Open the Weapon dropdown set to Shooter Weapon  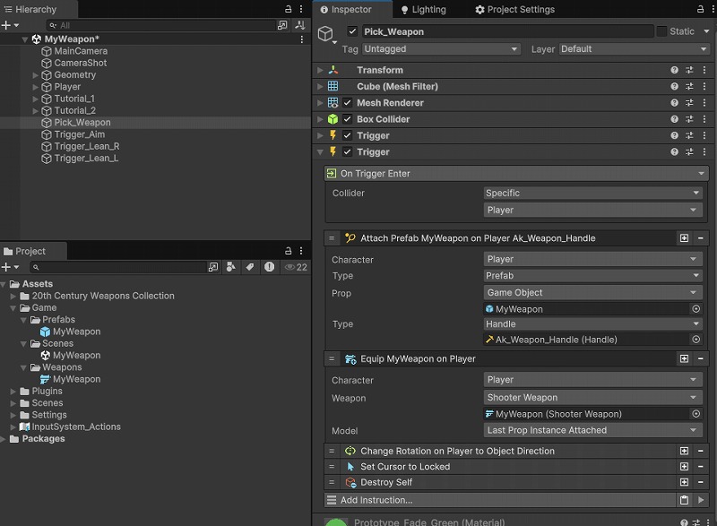click(592, 398)
